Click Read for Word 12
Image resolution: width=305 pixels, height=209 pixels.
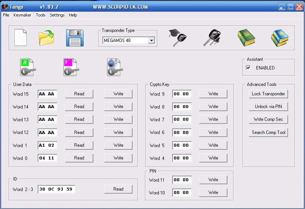[79, 132]
